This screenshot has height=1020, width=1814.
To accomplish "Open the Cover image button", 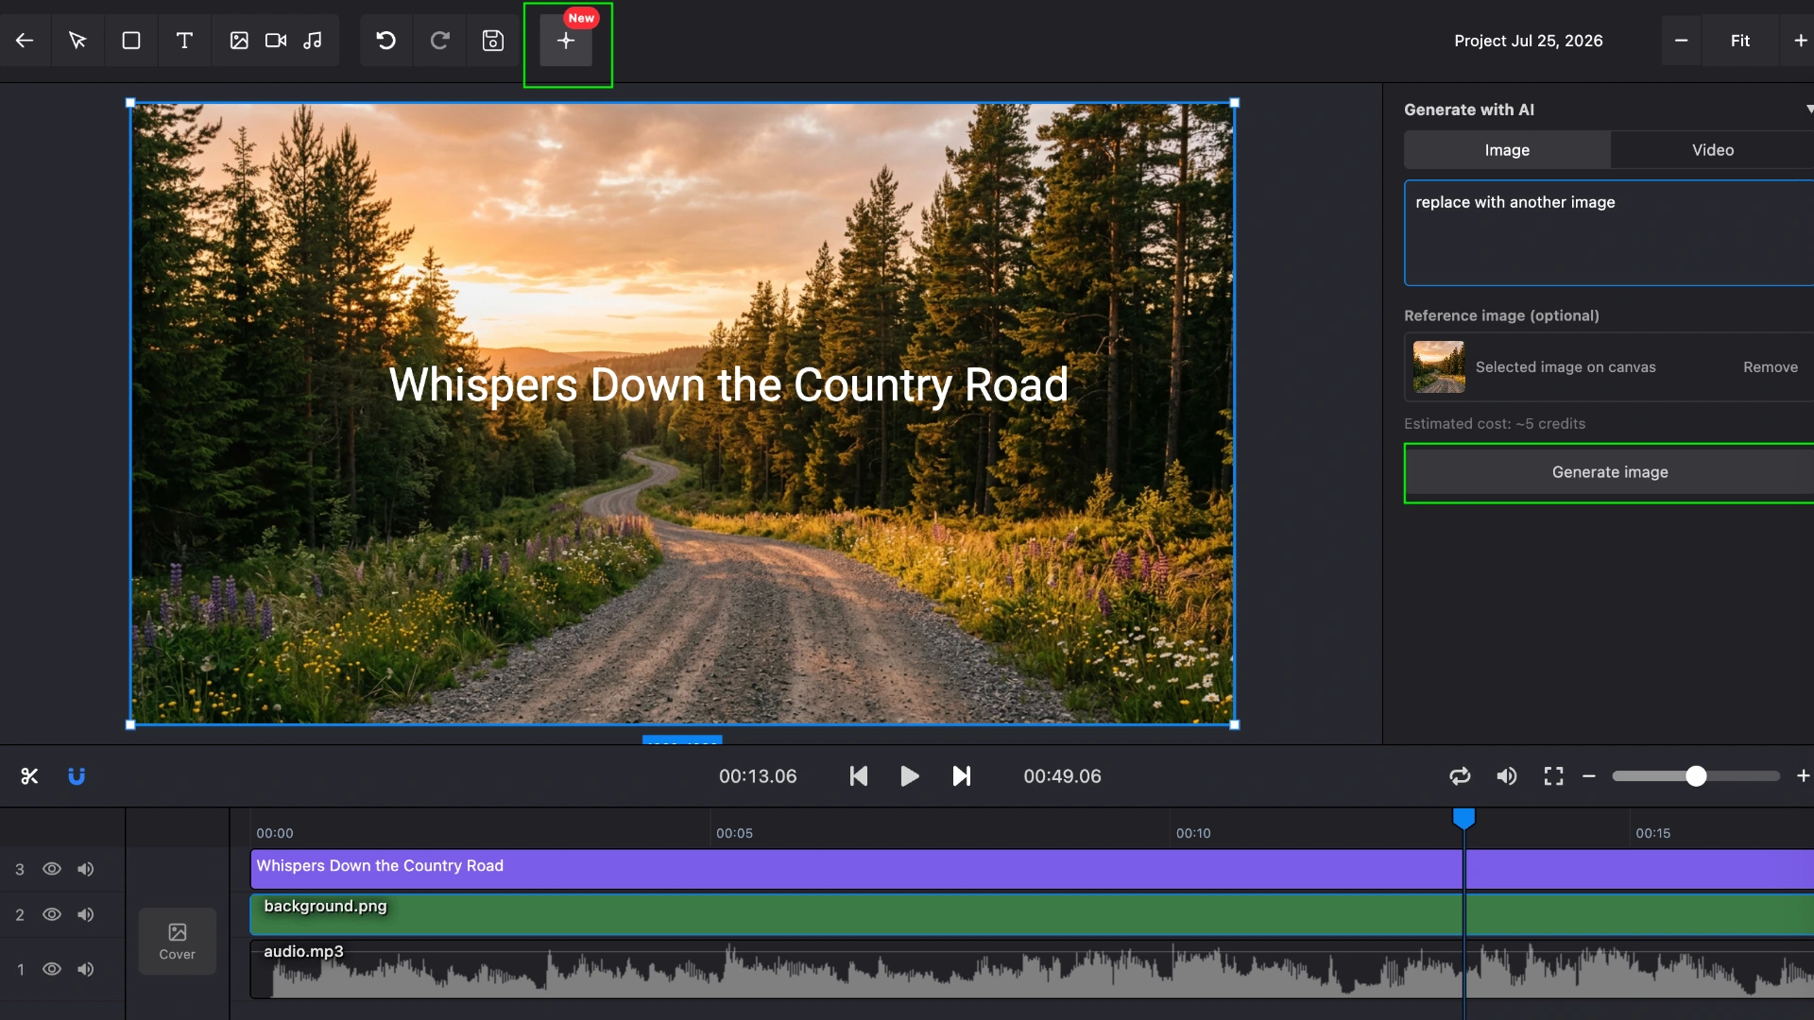I will coord(177,941).
